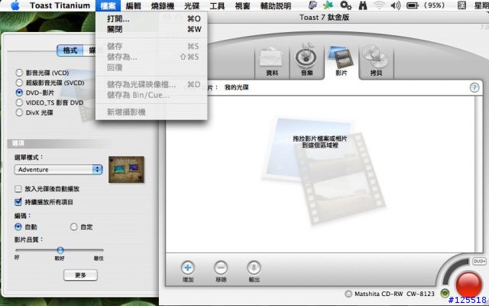Select 自定 encoding radio button

pos(73,227)
